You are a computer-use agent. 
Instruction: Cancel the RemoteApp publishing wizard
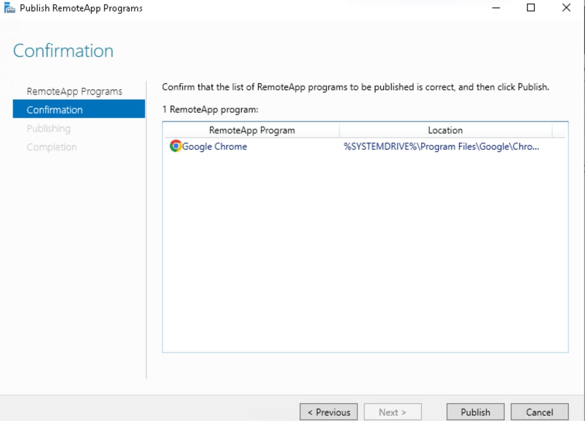(539, 412)
